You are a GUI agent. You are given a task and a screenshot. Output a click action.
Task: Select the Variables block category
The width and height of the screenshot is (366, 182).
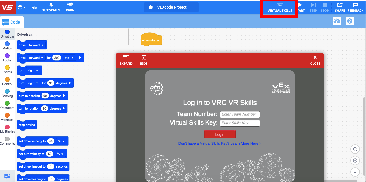[7, 117]
